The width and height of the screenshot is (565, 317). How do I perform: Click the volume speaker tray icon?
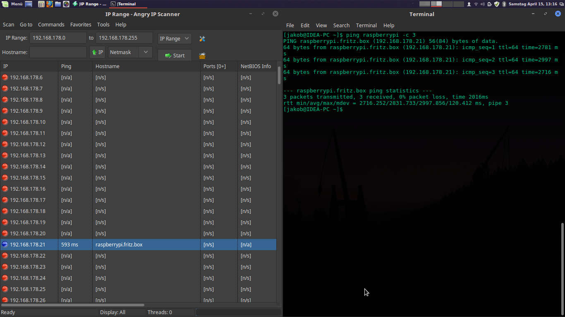pyautogui.click(x=483, y=4)
